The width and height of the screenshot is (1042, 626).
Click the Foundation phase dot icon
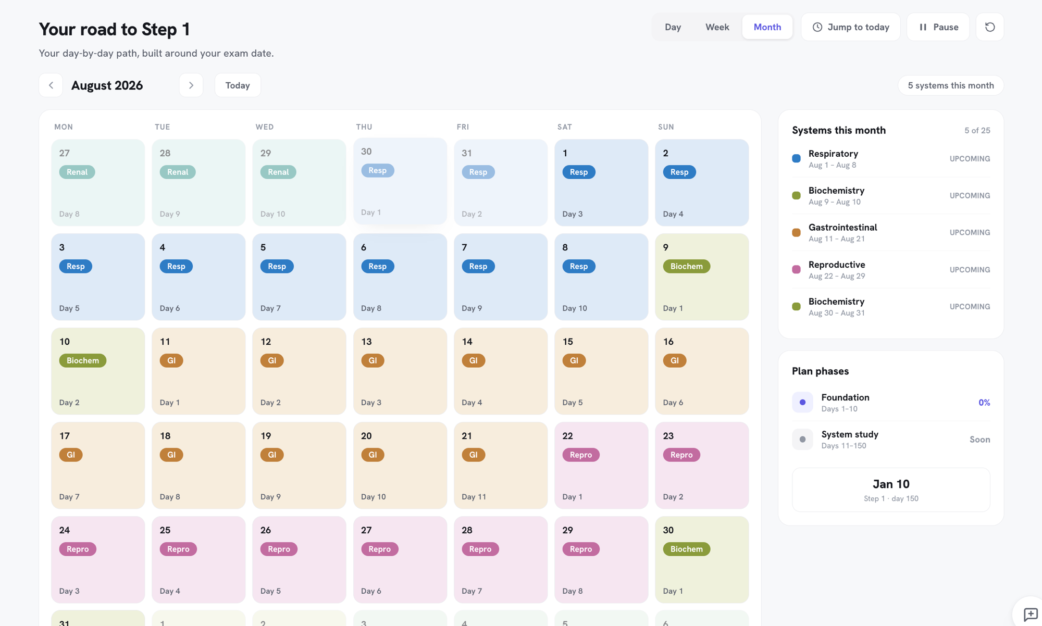tap(802, 402)
